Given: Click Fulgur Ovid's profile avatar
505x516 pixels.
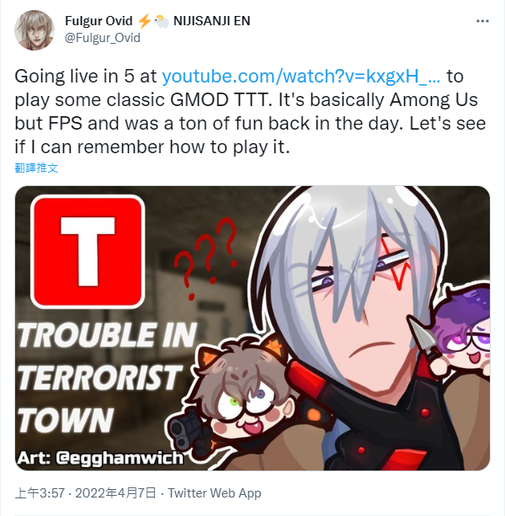Looking at the screenshot, I should [35, 30].
